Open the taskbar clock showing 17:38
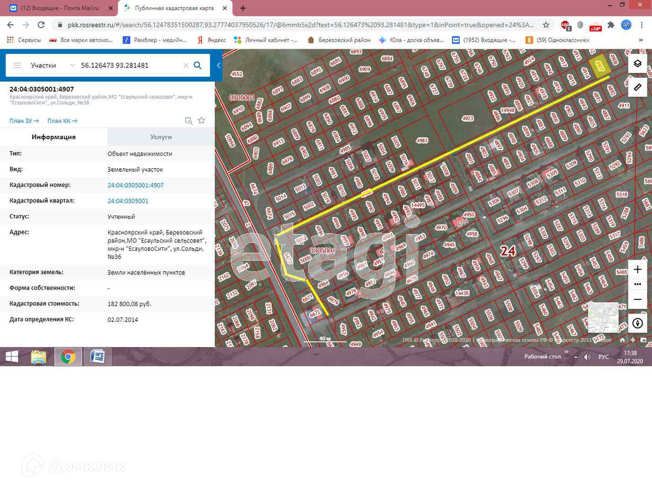Viewport: 652px width, 492px height. point(630,357)
